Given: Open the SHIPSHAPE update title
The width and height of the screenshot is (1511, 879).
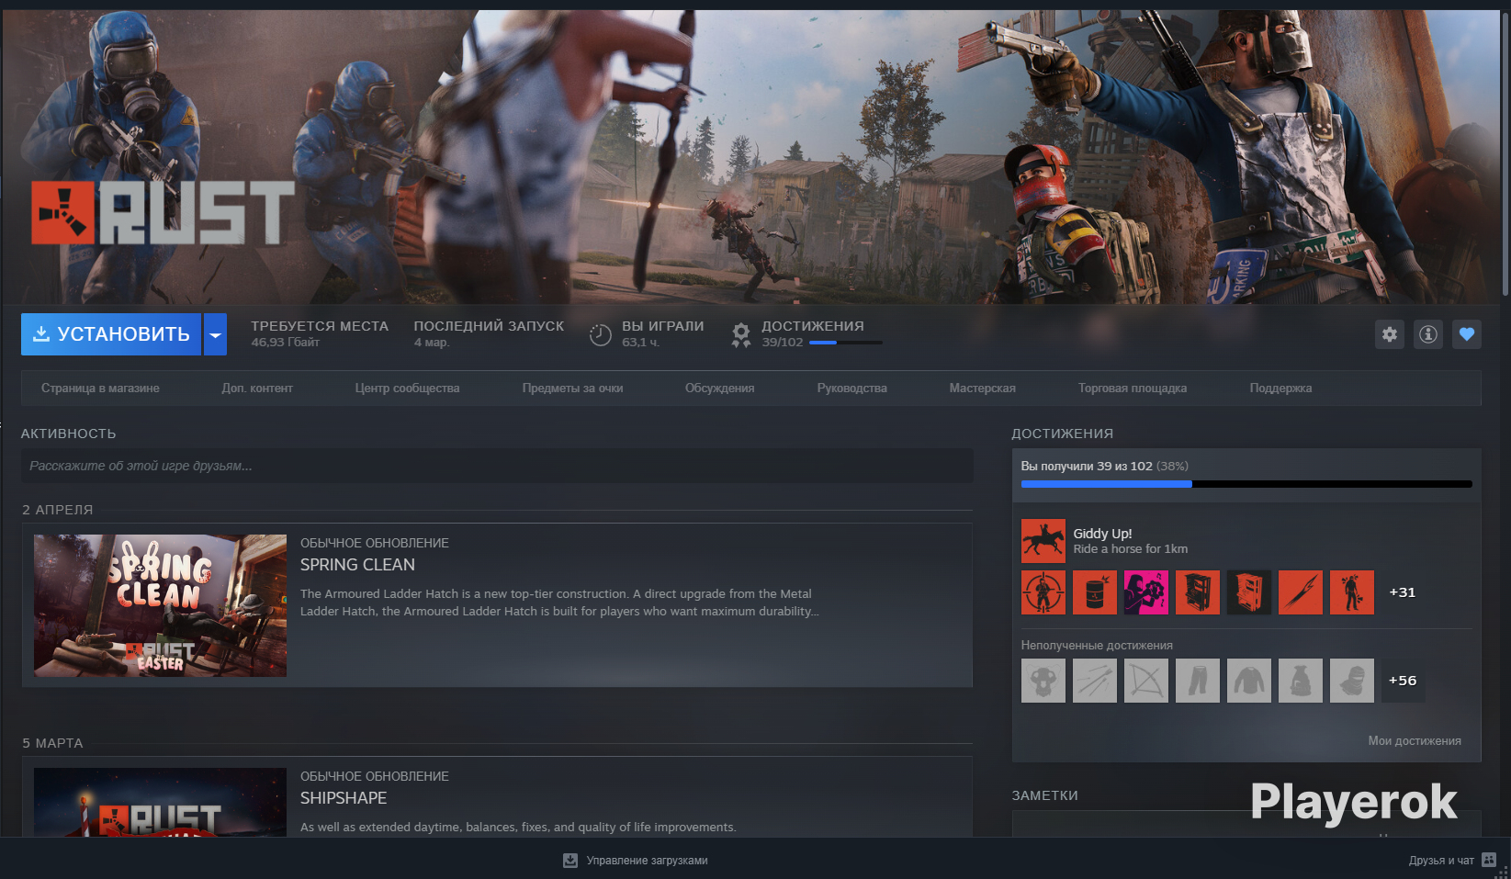Looking at the screenshot, I should [x=344, y=798].
